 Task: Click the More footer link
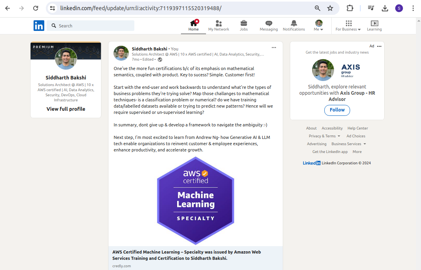357,152
